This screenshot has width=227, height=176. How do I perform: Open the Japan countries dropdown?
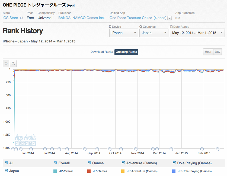[154, 33]
